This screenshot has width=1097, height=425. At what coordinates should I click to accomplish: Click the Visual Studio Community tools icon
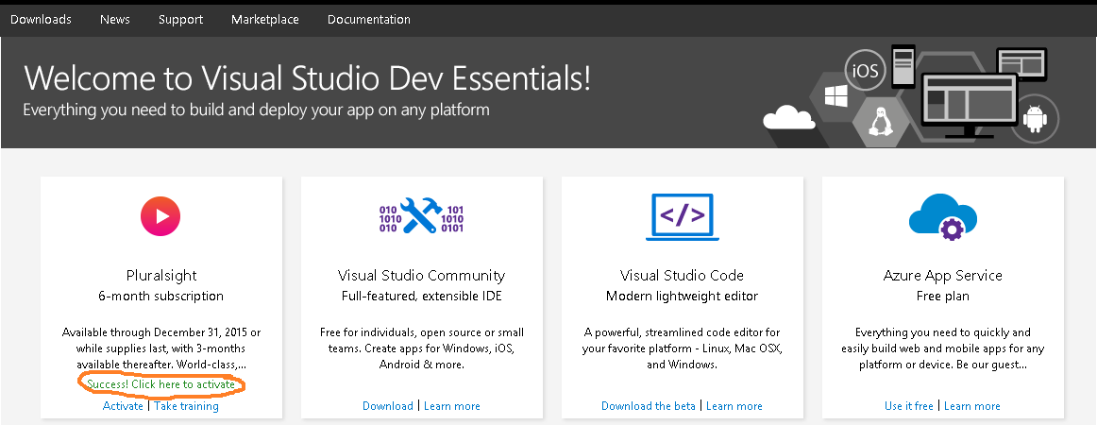[421, 215]
